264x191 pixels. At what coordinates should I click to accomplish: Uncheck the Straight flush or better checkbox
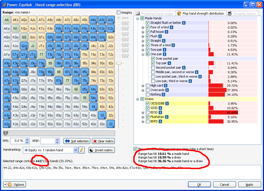tap(148, 23)
